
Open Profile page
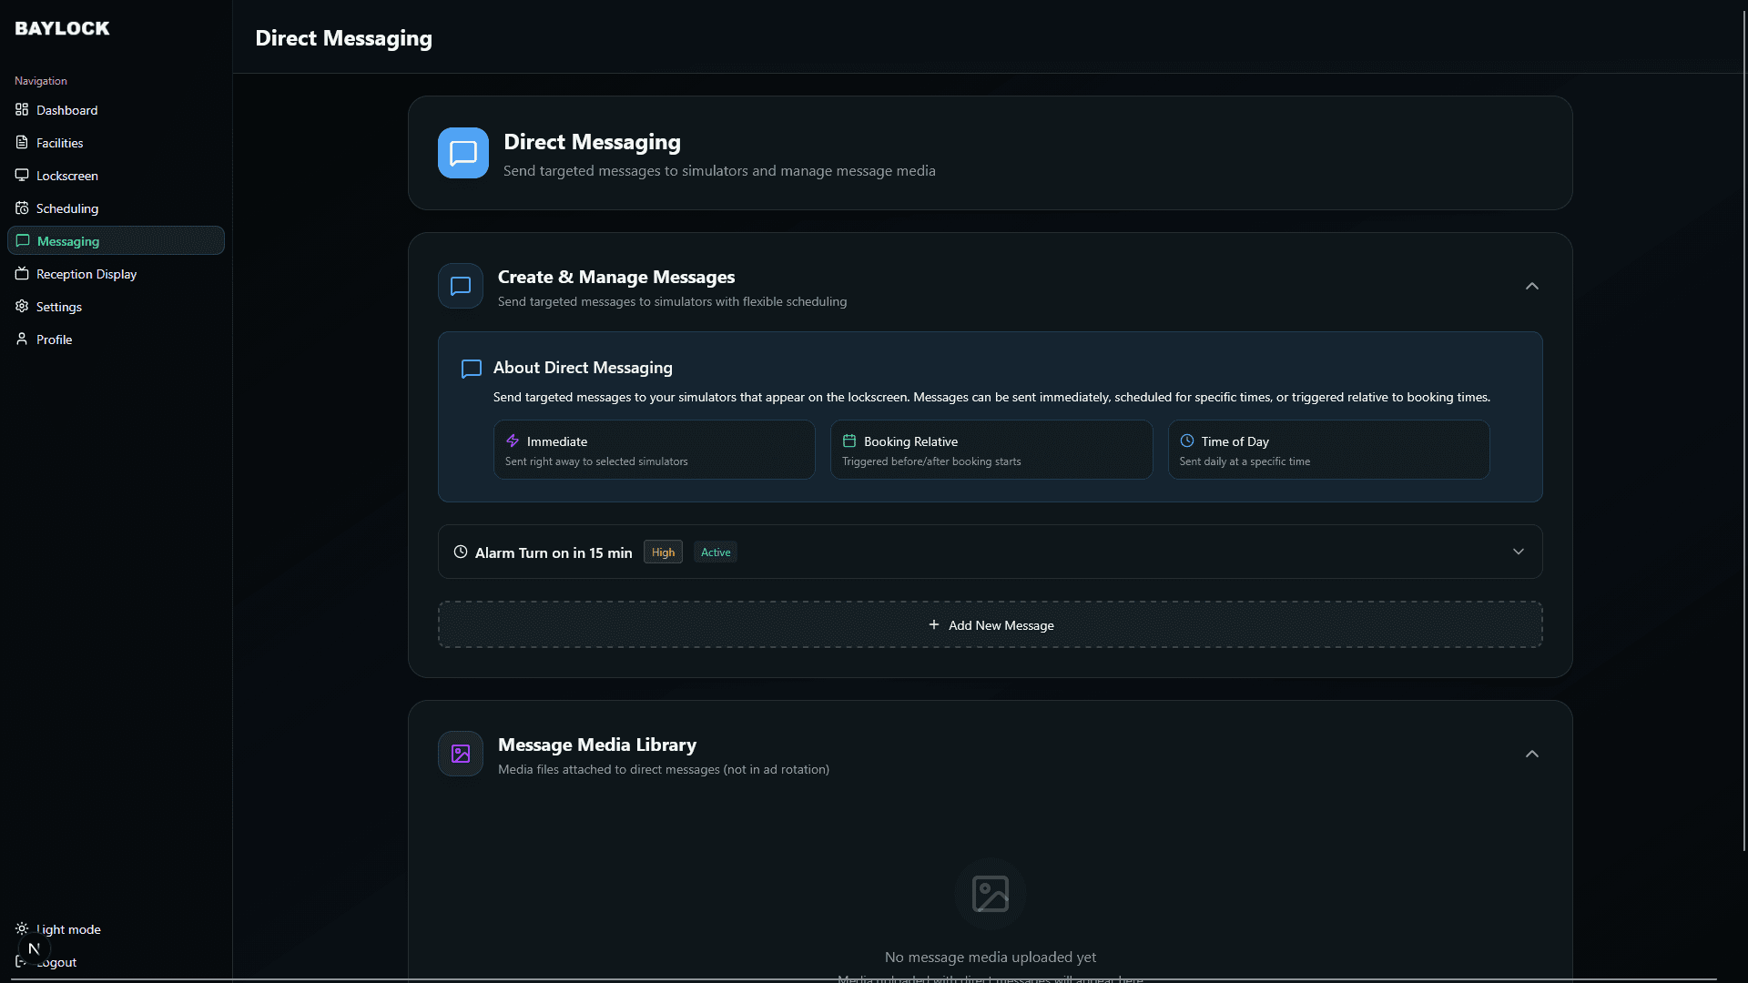click(117, 339)
